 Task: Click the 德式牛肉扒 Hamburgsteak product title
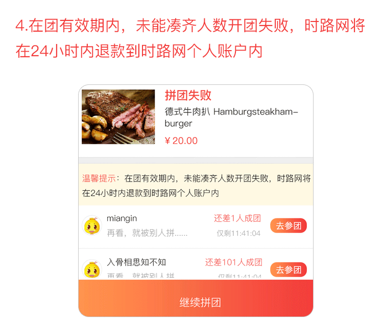coord(231,118)
